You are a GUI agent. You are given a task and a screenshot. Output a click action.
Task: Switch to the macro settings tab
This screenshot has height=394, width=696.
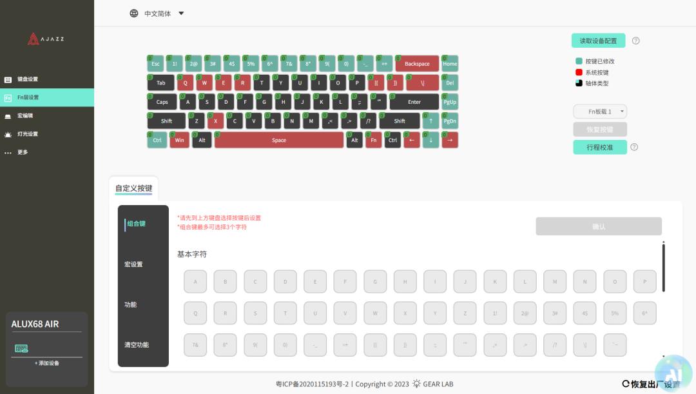click(x=133, y=264)
